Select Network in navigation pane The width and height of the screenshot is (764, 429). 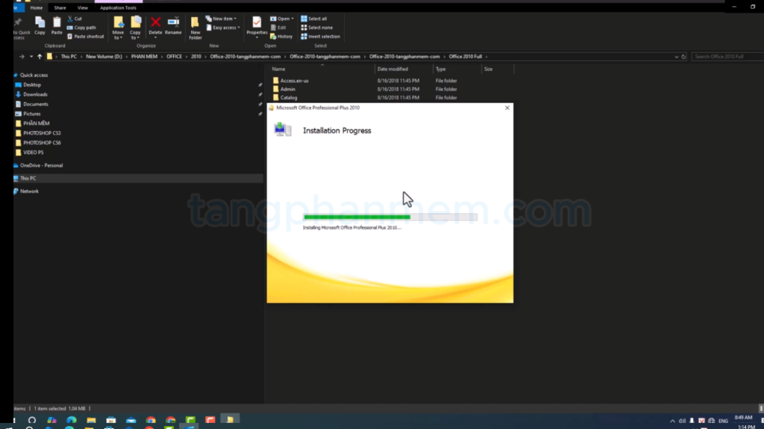[x=29, y=191]
